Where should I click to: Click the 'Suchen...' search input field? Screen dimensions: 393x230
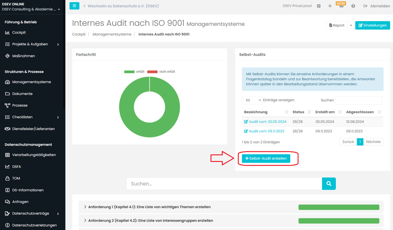tap(224, 184)
